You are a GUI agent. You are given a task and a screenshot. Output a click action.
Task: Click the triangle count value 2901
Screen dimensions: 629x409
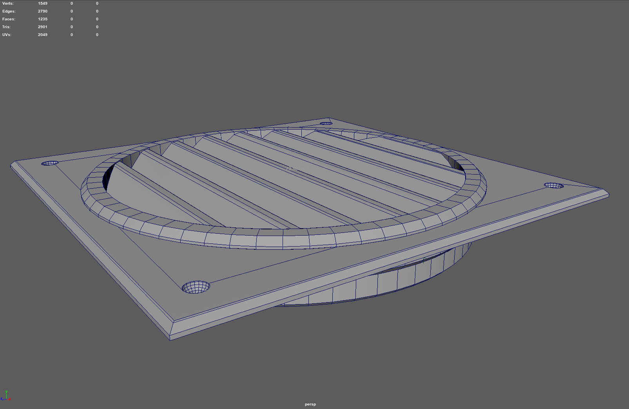tap(43, 27)
